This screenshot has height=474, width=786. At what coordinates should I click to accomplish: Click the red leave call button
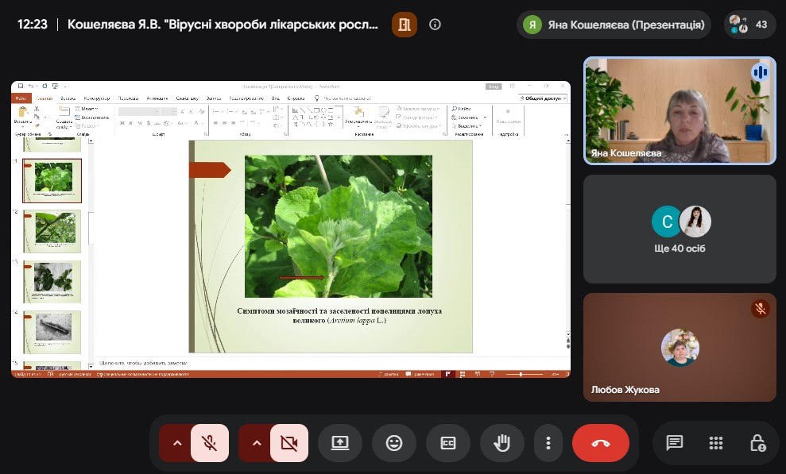click(601, 443)
